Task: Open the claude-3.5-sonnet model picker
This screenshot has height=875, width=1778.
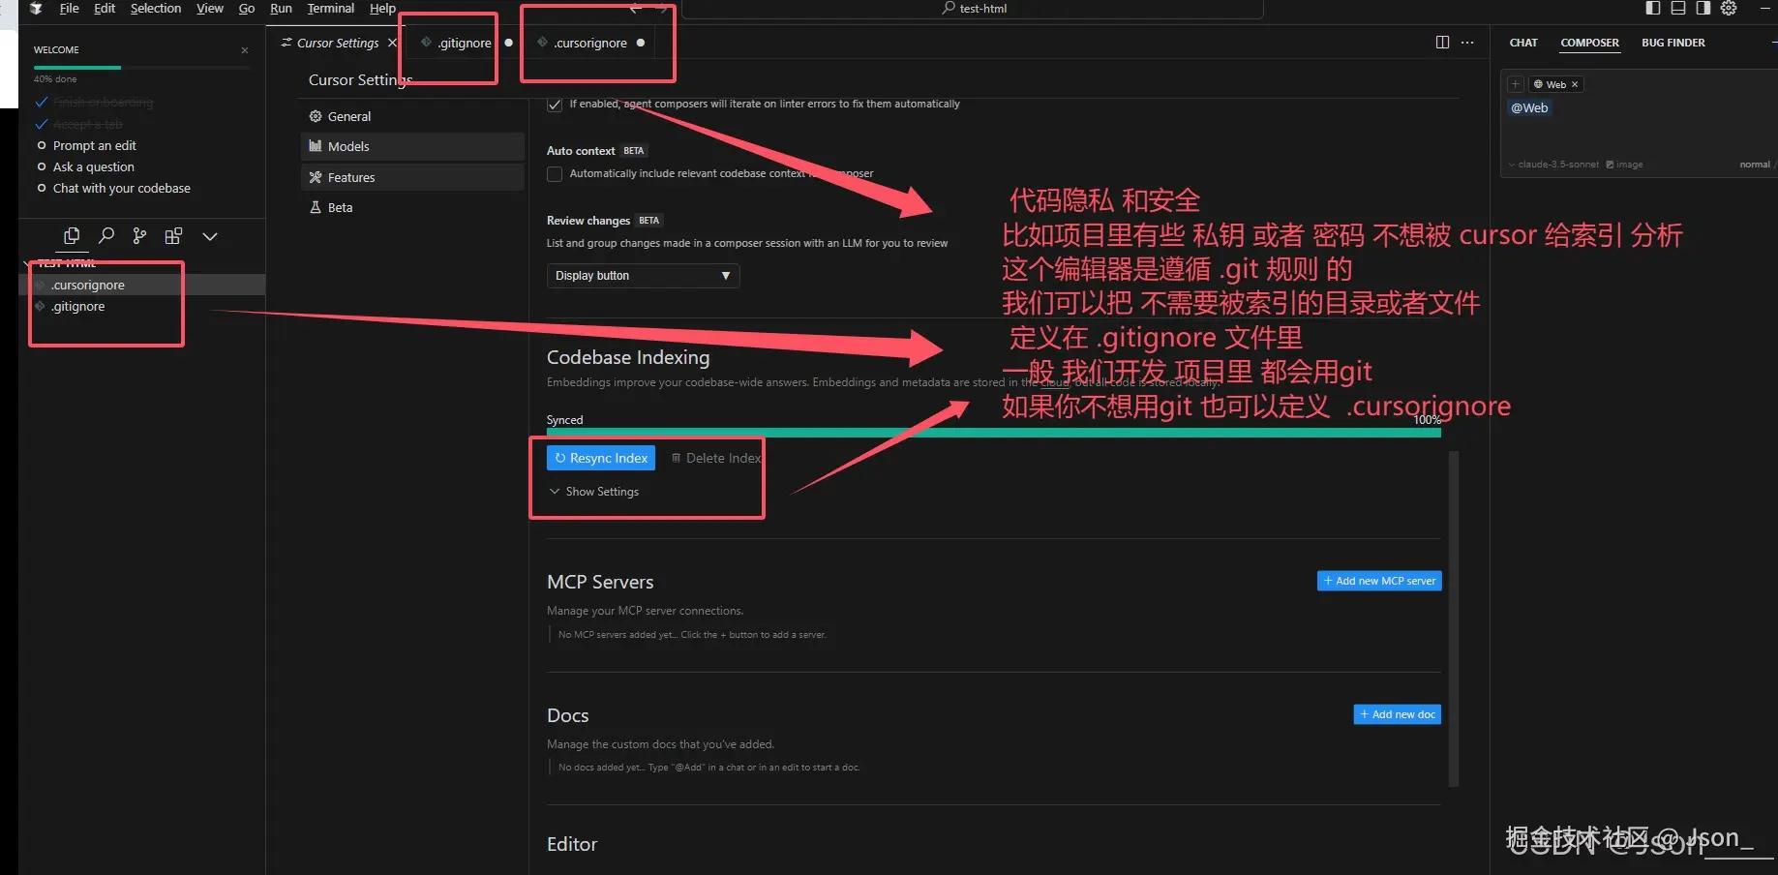Action: [1553, 165]
